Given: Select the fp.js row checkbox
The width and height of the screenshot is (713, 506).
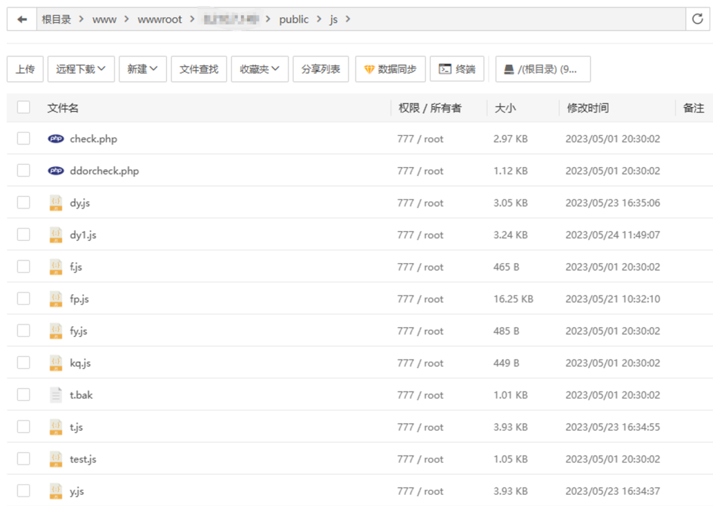Looking at the screenshot, I should point(24,299).
